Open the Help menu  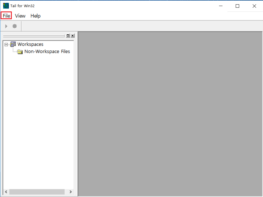[35, 16]
